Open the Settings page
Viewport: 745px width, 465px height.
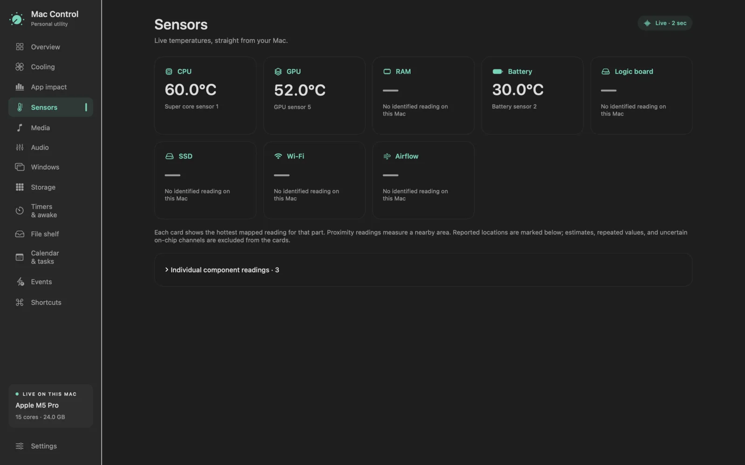[51, 446]
